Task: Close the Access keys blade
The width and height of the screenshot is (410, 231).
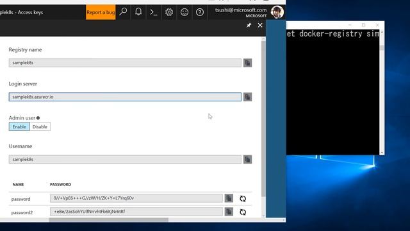Action: coord(260,26)
